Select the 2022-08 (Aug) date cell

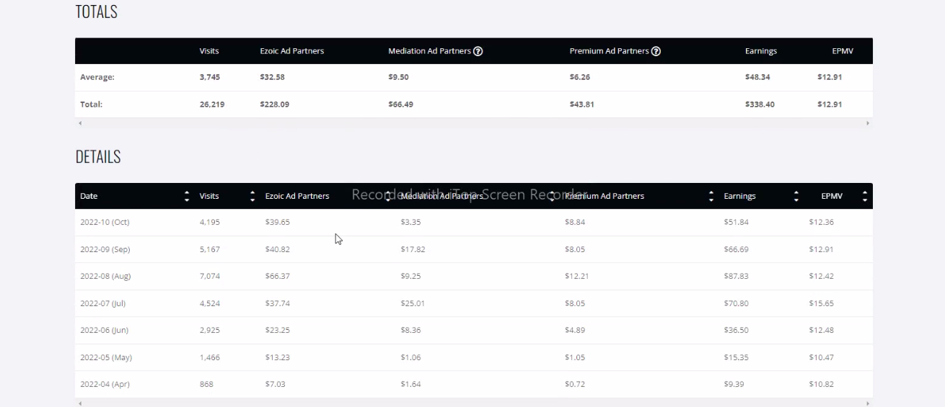(x=105, y=277)
